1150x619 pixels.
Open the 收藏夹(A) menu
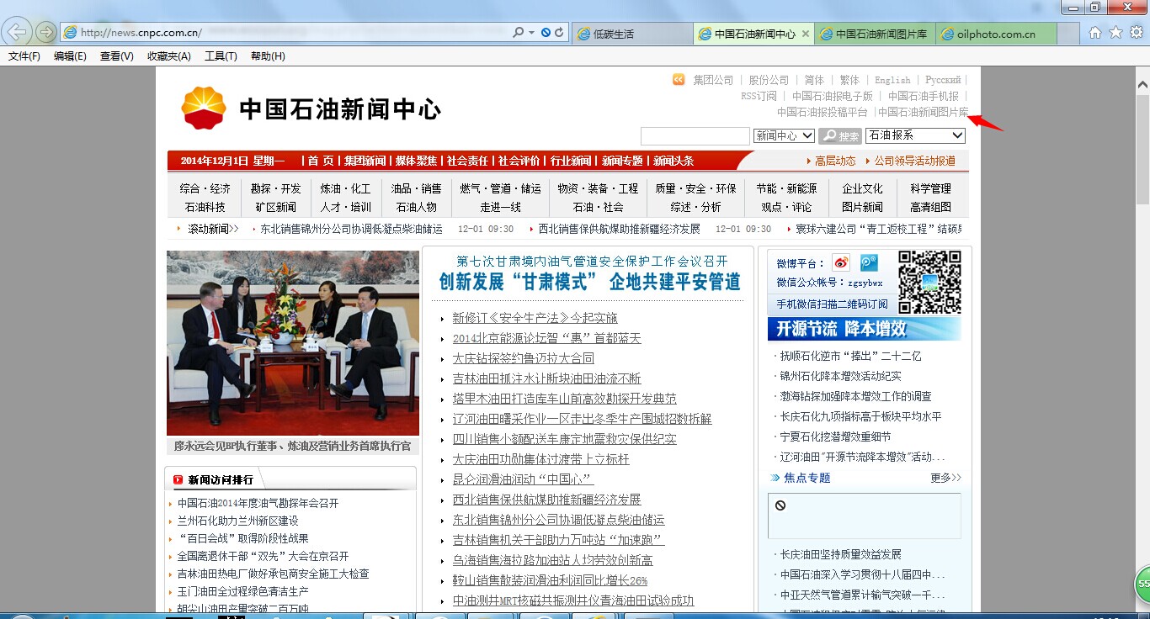pos(169,56)
